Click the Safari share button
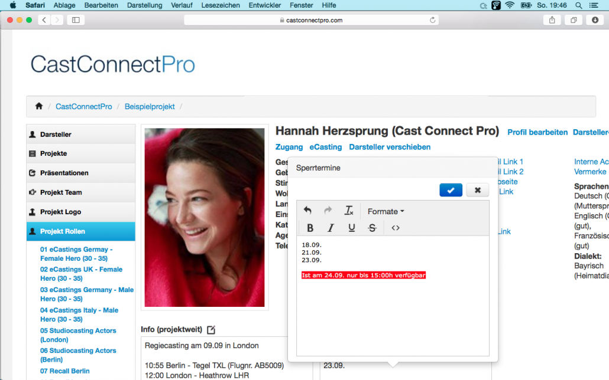Viewport: 609px width, 380px height. [x=552, y=20]
